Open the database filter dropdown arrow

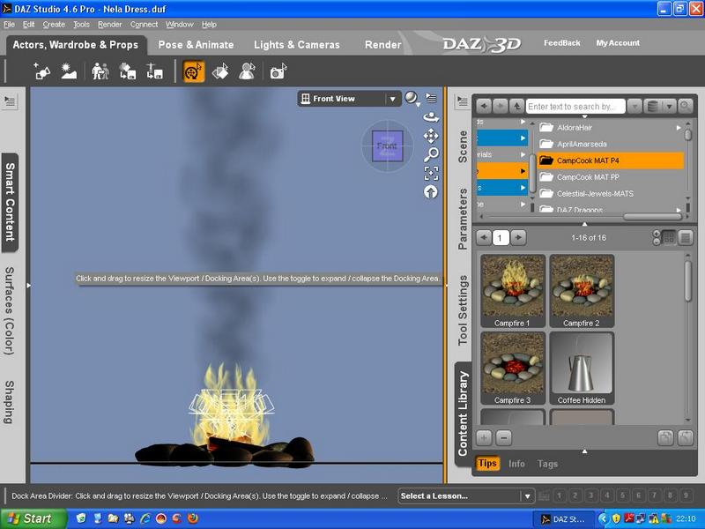pos(669,106)
